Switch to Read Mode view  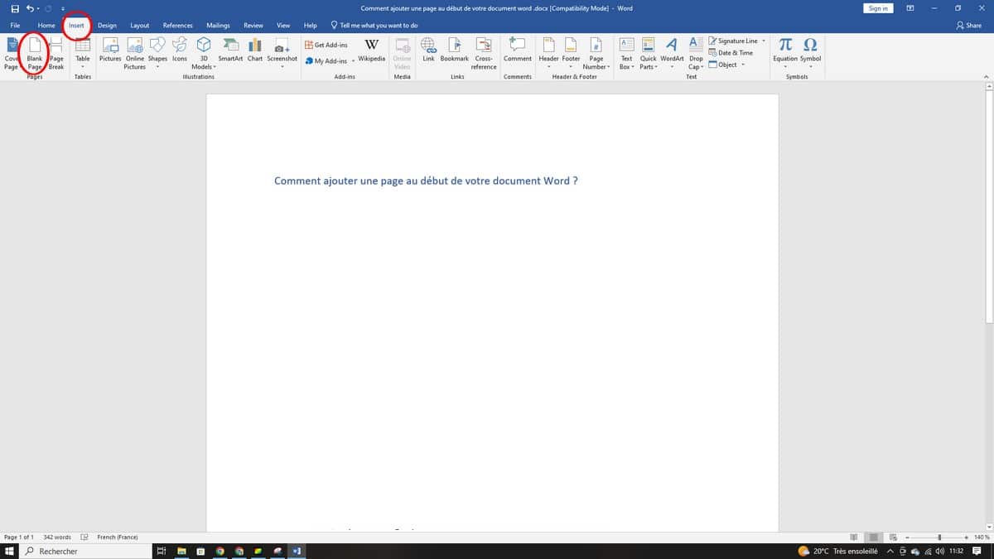tap(854, 537)
